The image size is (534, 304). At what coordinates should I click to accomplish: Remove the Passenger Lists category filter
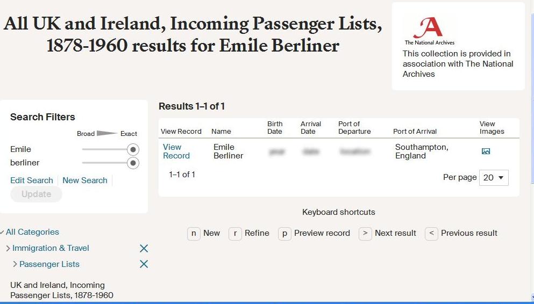(x=144, y=264)
